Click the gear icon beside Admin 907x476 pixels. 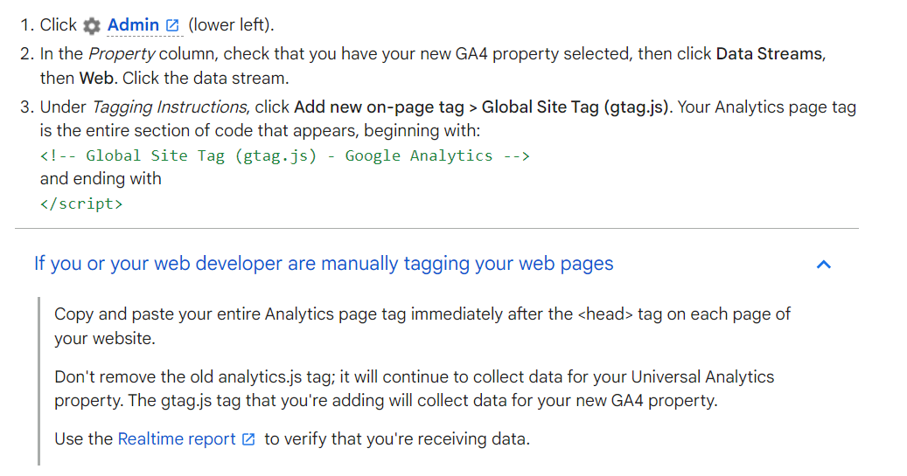[91, 25]
